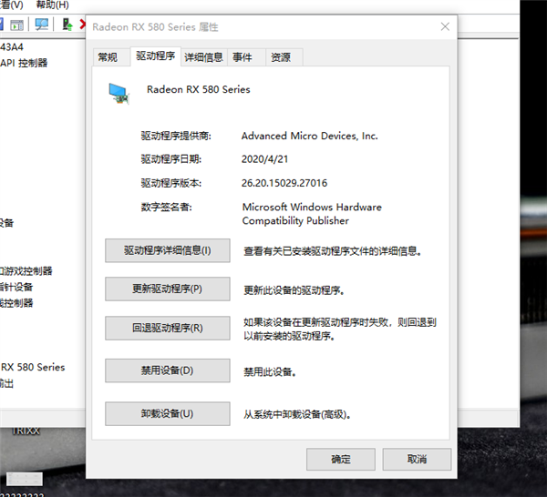
Task: Select the RX 580 Series entry in Device Manager tree
Action: point(33,367)
